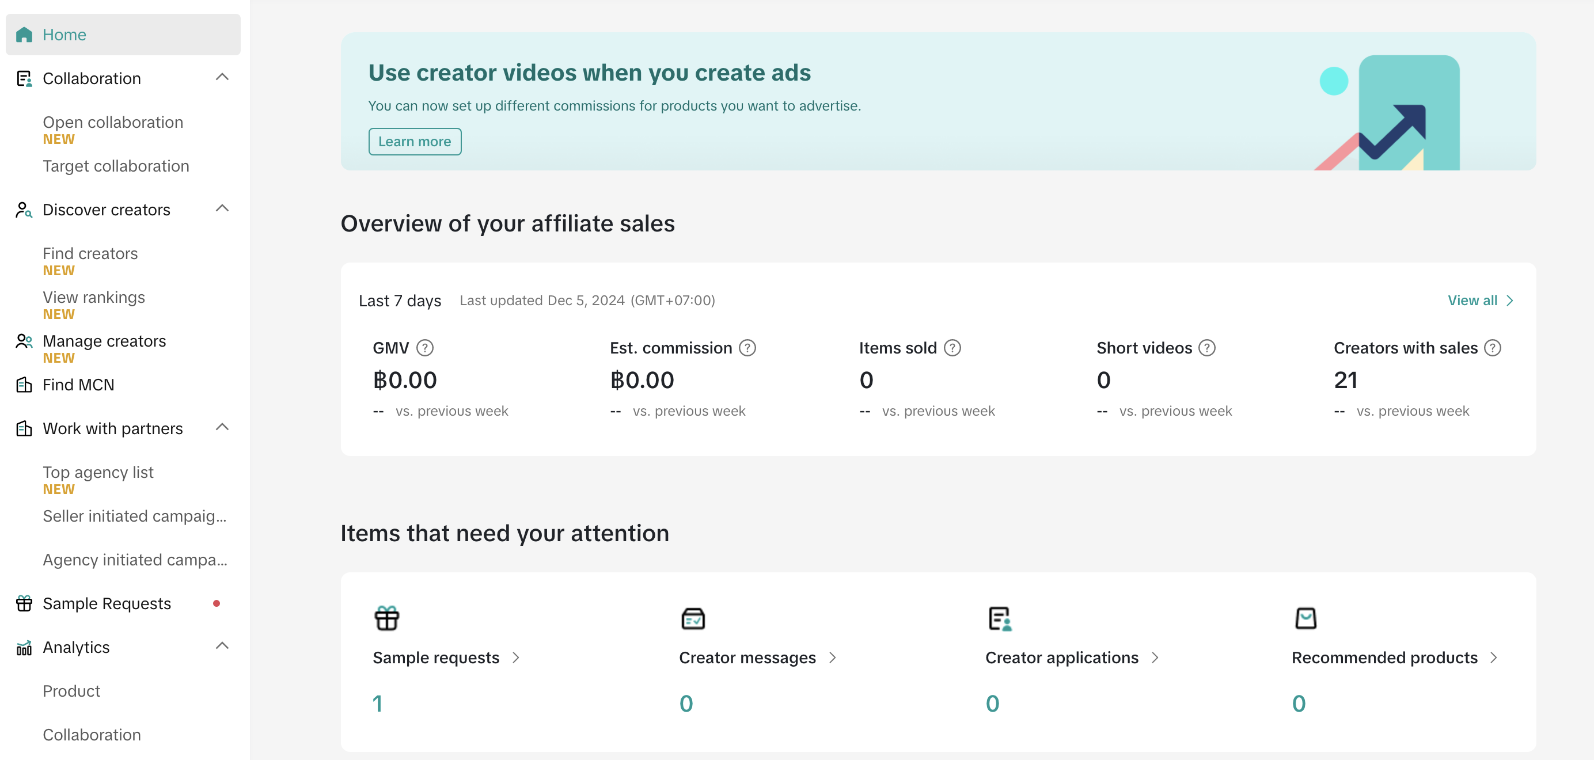Click the Recommended products count 0
The height and width of the screenshot is (760, 1594).
[1298, 704]
